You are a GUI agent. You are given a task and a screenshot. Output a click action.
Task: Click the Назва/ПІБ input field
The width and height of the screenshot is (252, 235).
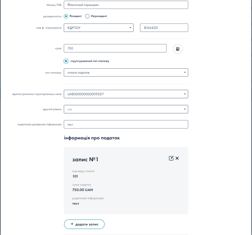pyautogui.click(x=126, y=5)
